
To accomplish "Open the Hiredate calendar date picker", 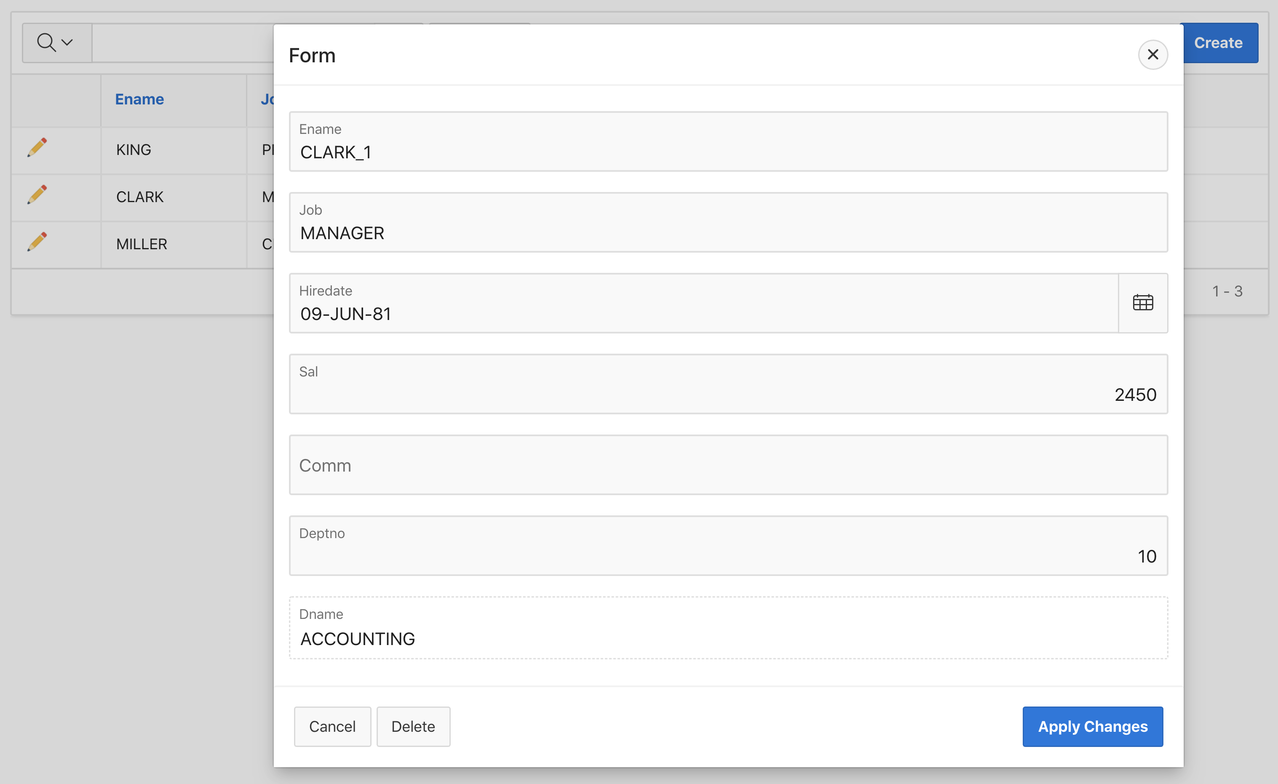I will [1143, 303].
